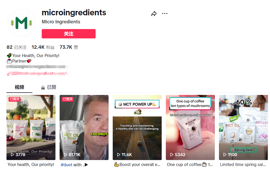Screen dimensions: 270x173
Task: Click the red 关注 follow button
Action: click(x=69, y=34)
